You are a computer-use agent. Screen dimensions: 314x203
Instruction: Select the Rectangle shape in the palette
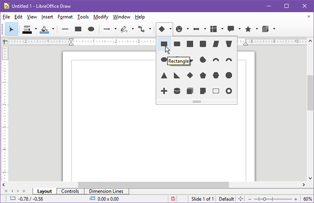(x=164, y=44)
